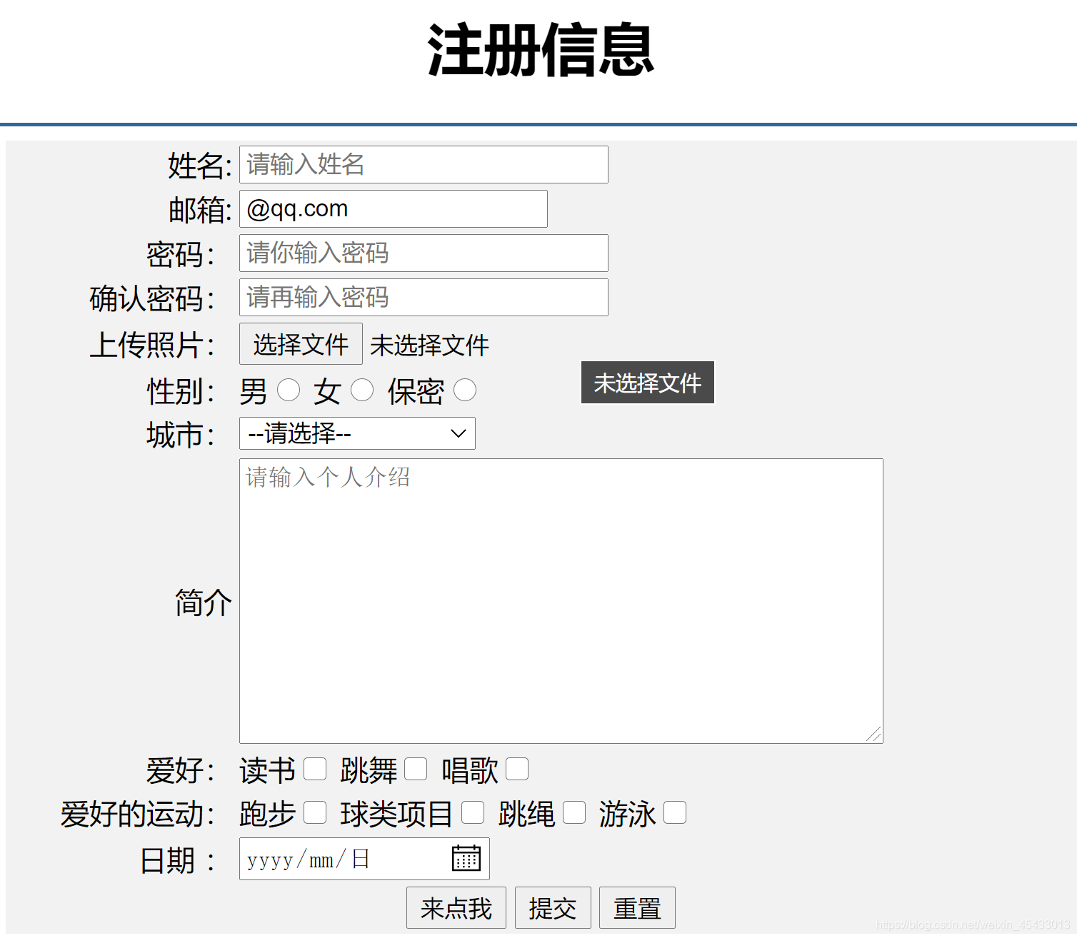Image resolution: width=1077 pixels, height=938 pixels.
Task: Focus the 密码 password input field
Action: (x=424, y=253)
